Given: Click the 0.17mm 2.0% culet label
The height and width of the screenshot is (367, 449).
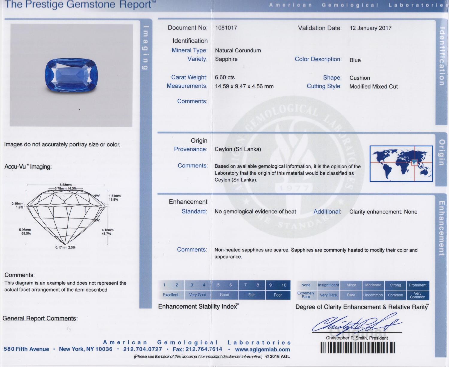Looking at the screenshot, I should 66,248.
